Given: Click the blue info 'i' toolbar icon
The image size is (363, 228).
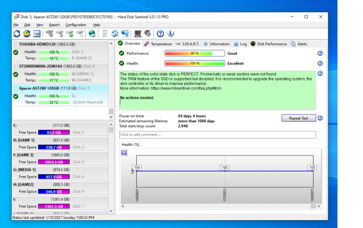Looking at the screenshot, I should (x=171, y=34).
